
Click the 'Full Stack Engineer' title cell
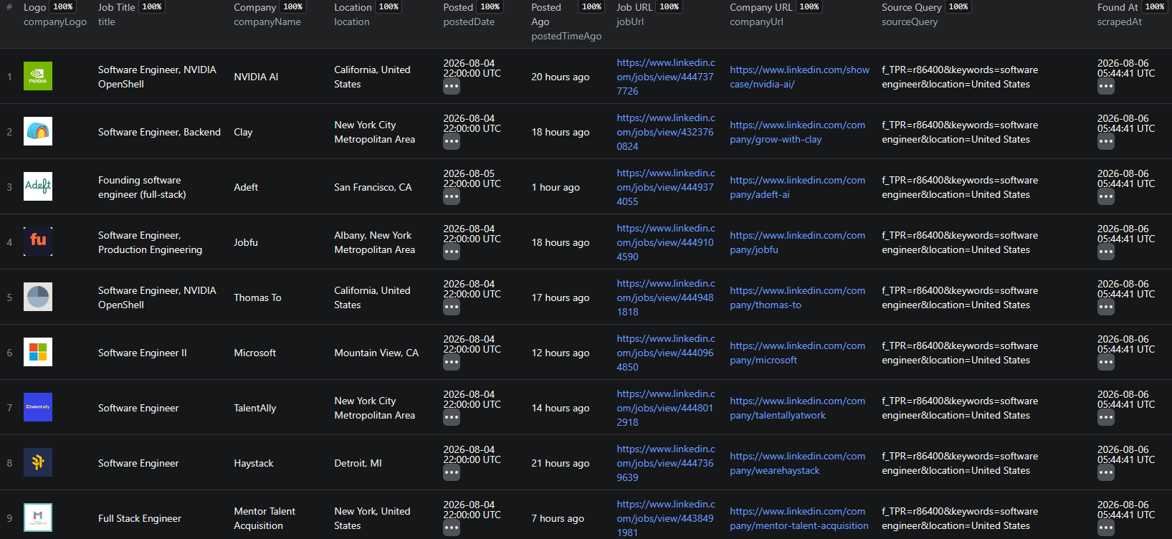140,518
